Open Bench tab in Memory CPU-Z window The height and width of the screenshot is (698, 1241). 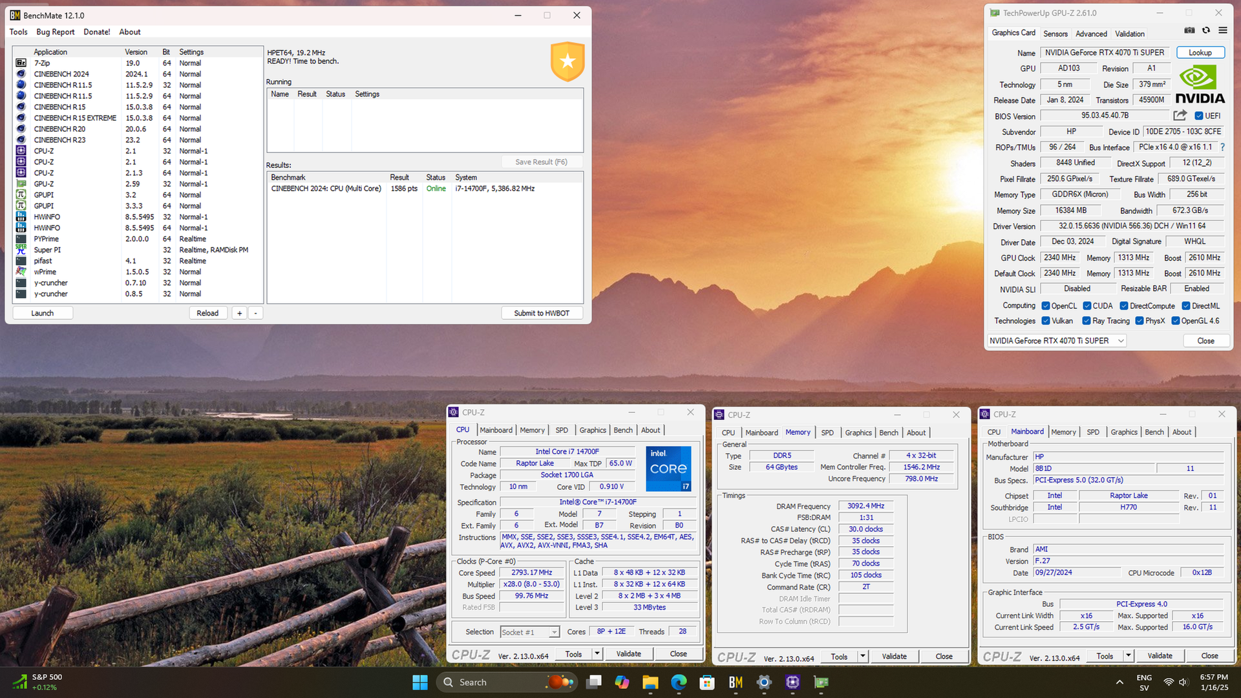[889, 432]
